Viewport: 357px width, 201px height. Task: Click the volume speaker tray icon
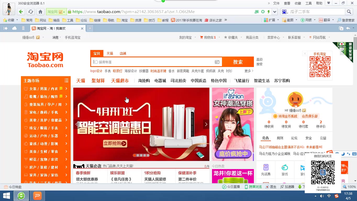coord(322,196)
